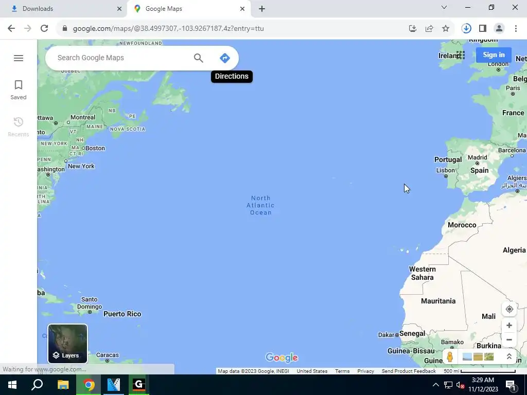Expand the imagery strip with double chevron
This screenshot has height=395, width=527.
509,357
